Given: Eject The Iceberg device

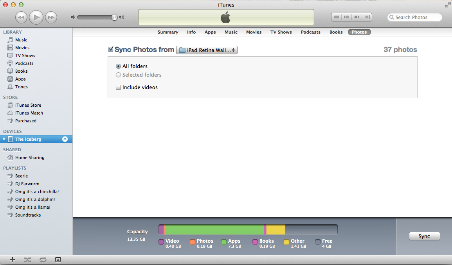Looking at the screenshot, I should tap(65, 139).
